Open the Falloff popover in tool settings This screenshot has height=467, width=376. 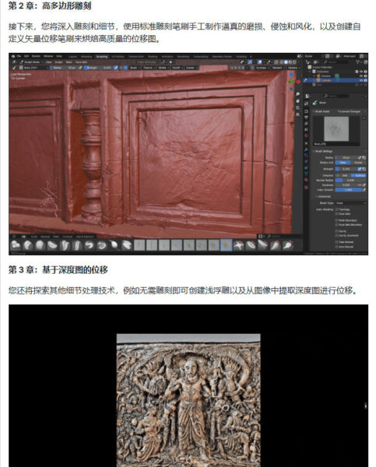[177, 68]
